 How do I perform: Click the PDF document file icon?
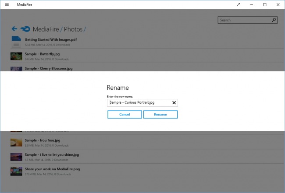(16, 42)
